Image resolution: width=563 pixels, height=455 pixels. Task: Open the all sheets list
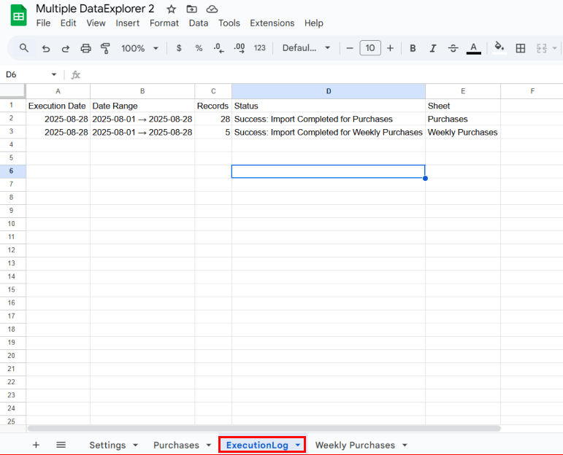pos(61,445)
